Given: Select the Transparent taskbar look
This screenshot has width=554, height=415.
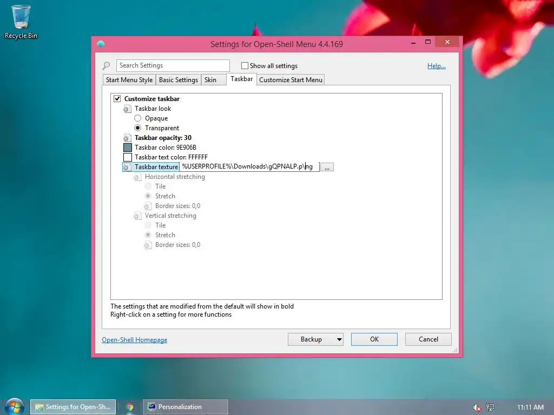Looking at the screenshot, I should pos(138,128).
